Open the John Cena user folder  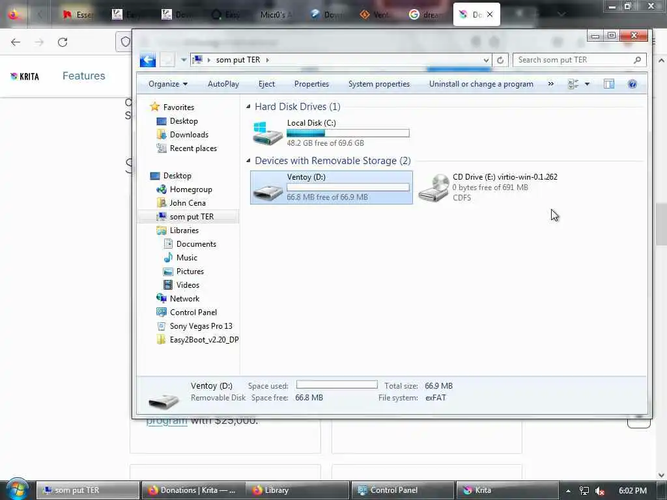pos(187,203)
